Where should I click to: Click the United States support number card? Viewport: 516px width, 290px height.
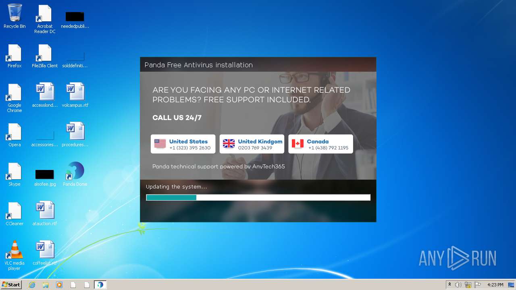183,144
